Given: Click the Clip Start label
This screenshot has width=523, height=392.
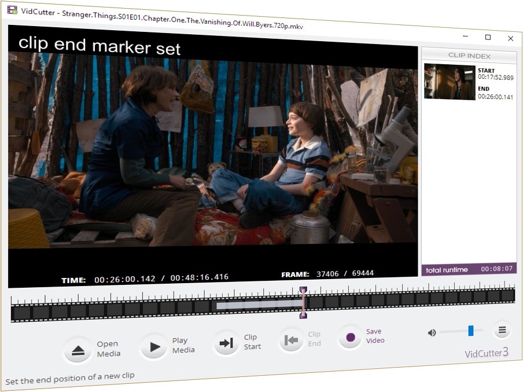Looking at the screenshot, I should tap(252, 342).
